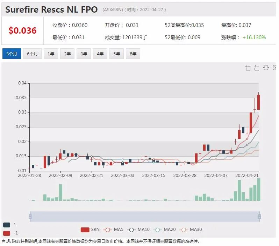Click the left data zoom slider handle
Image resolution: width=279 pixels, height=246 pixels.
pos(30,217)
